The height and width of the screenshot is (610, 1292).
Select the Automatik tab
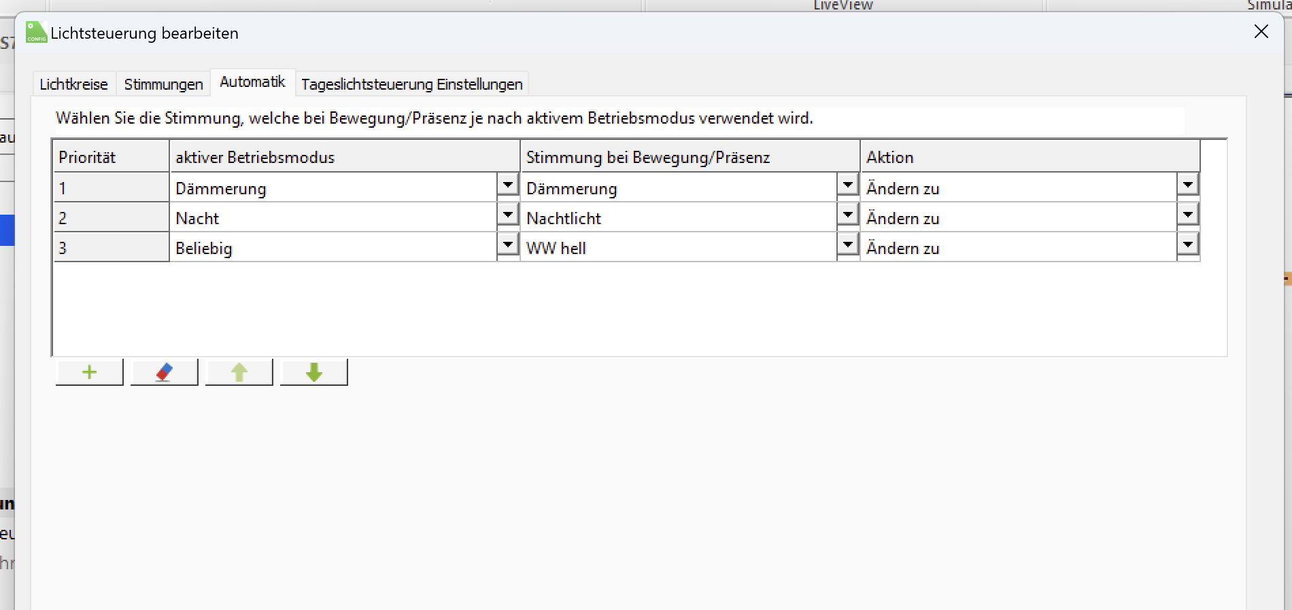(252, 82)
